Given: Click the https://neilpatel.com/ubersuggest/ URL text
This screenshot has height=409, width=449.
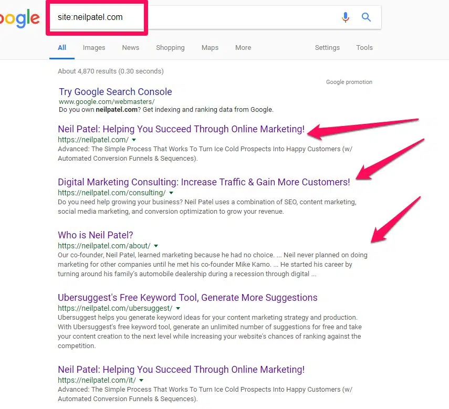Looking at the screenshot, I should point(115,308).
